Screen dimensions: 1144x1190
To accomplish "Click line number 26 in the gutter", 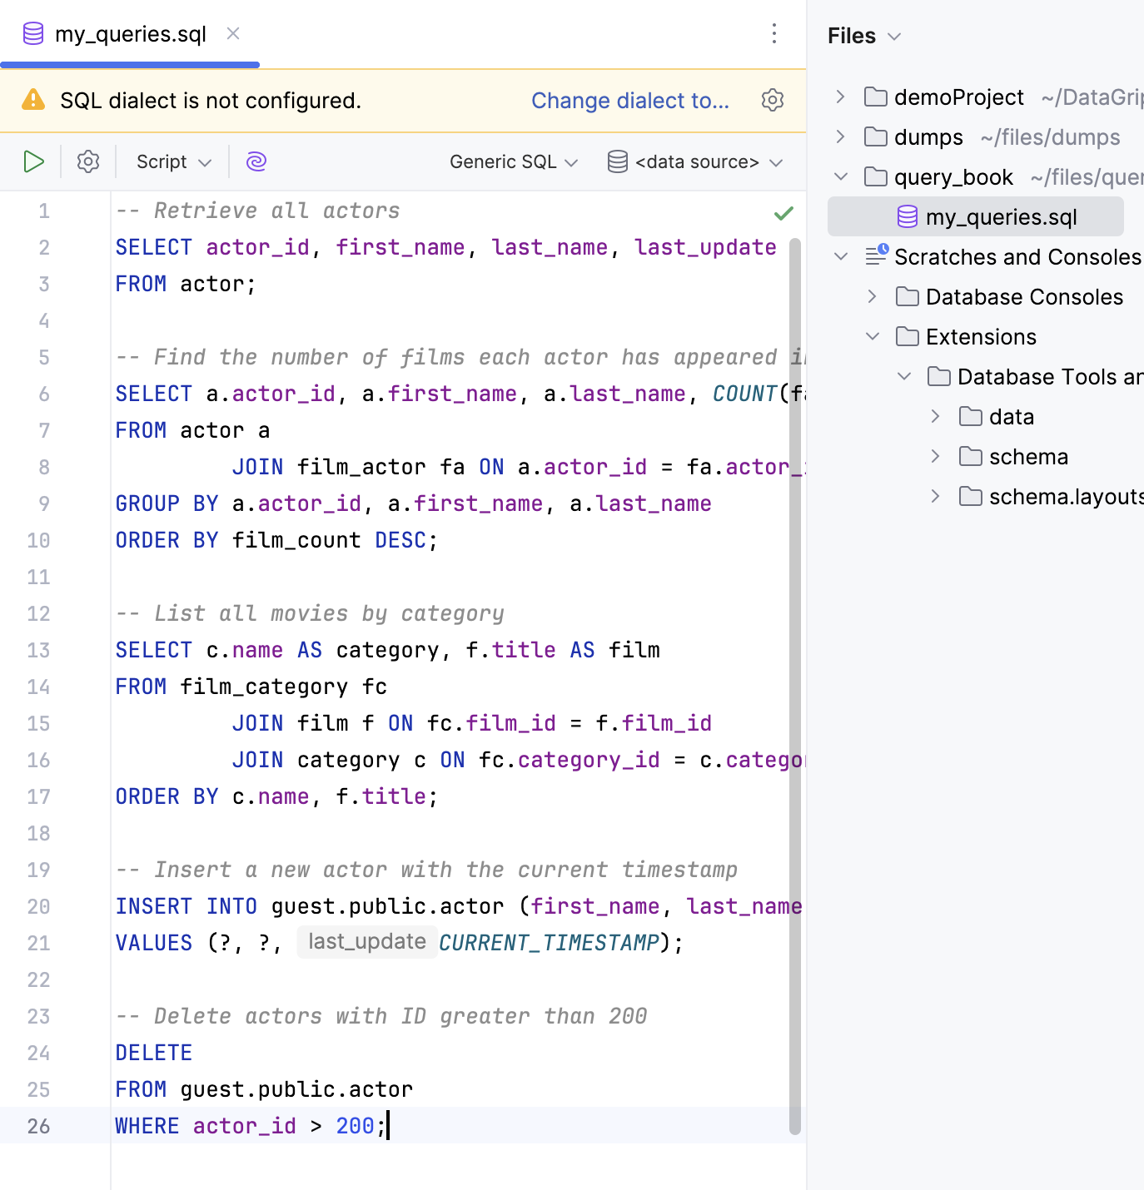I will pyautogui.click(x=38, y=1126).
